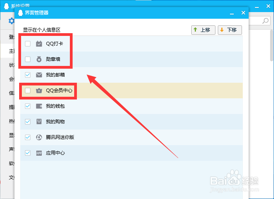Screen dimensions: 274x199
Task: Select the 我的购物 label text
Action: click(x=55, y=122)
